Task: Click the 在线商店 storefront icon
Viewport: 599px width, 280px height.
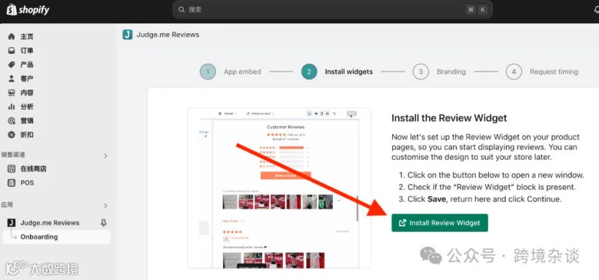Action: [x=11, y=168]
